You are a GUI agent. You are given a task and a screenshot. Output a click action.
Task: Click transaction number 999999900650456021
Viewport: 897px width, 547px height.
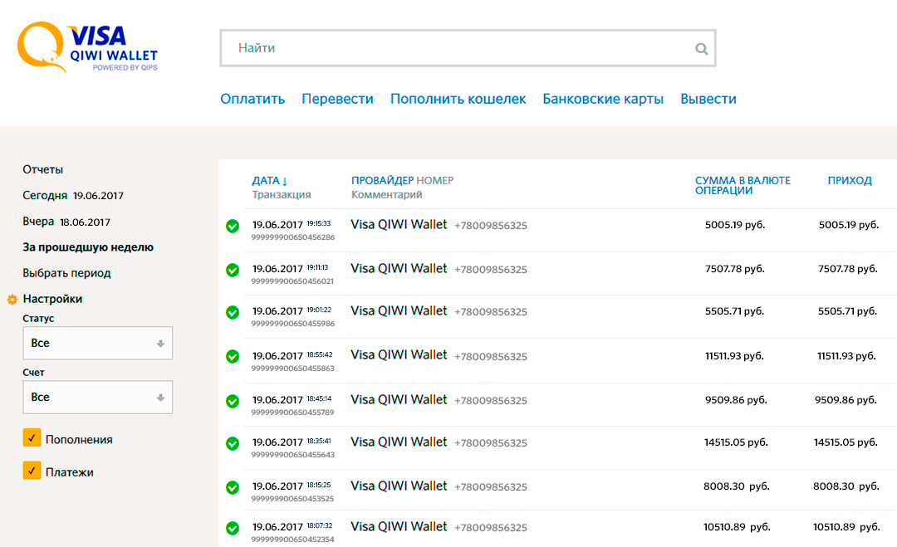292,281
